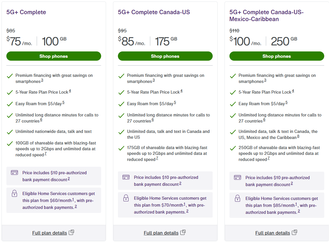Click the padlock icon in the $70/month Home Services box
Screen dimensions: 330x243
click(126, 198)
